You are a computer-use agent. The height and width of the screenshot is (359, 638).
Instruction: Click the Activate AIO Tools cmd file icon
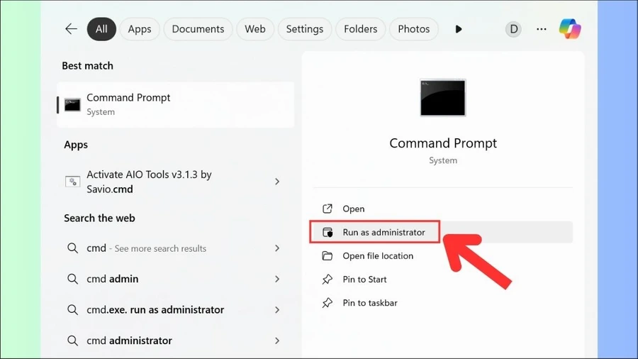click(x=72, y=182)
